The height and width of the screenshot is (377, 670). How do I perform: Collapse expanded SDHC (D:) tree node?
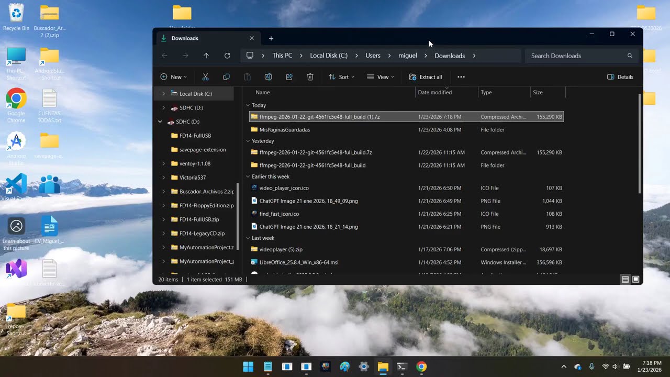pyautogui.click(x=160, y=121)
